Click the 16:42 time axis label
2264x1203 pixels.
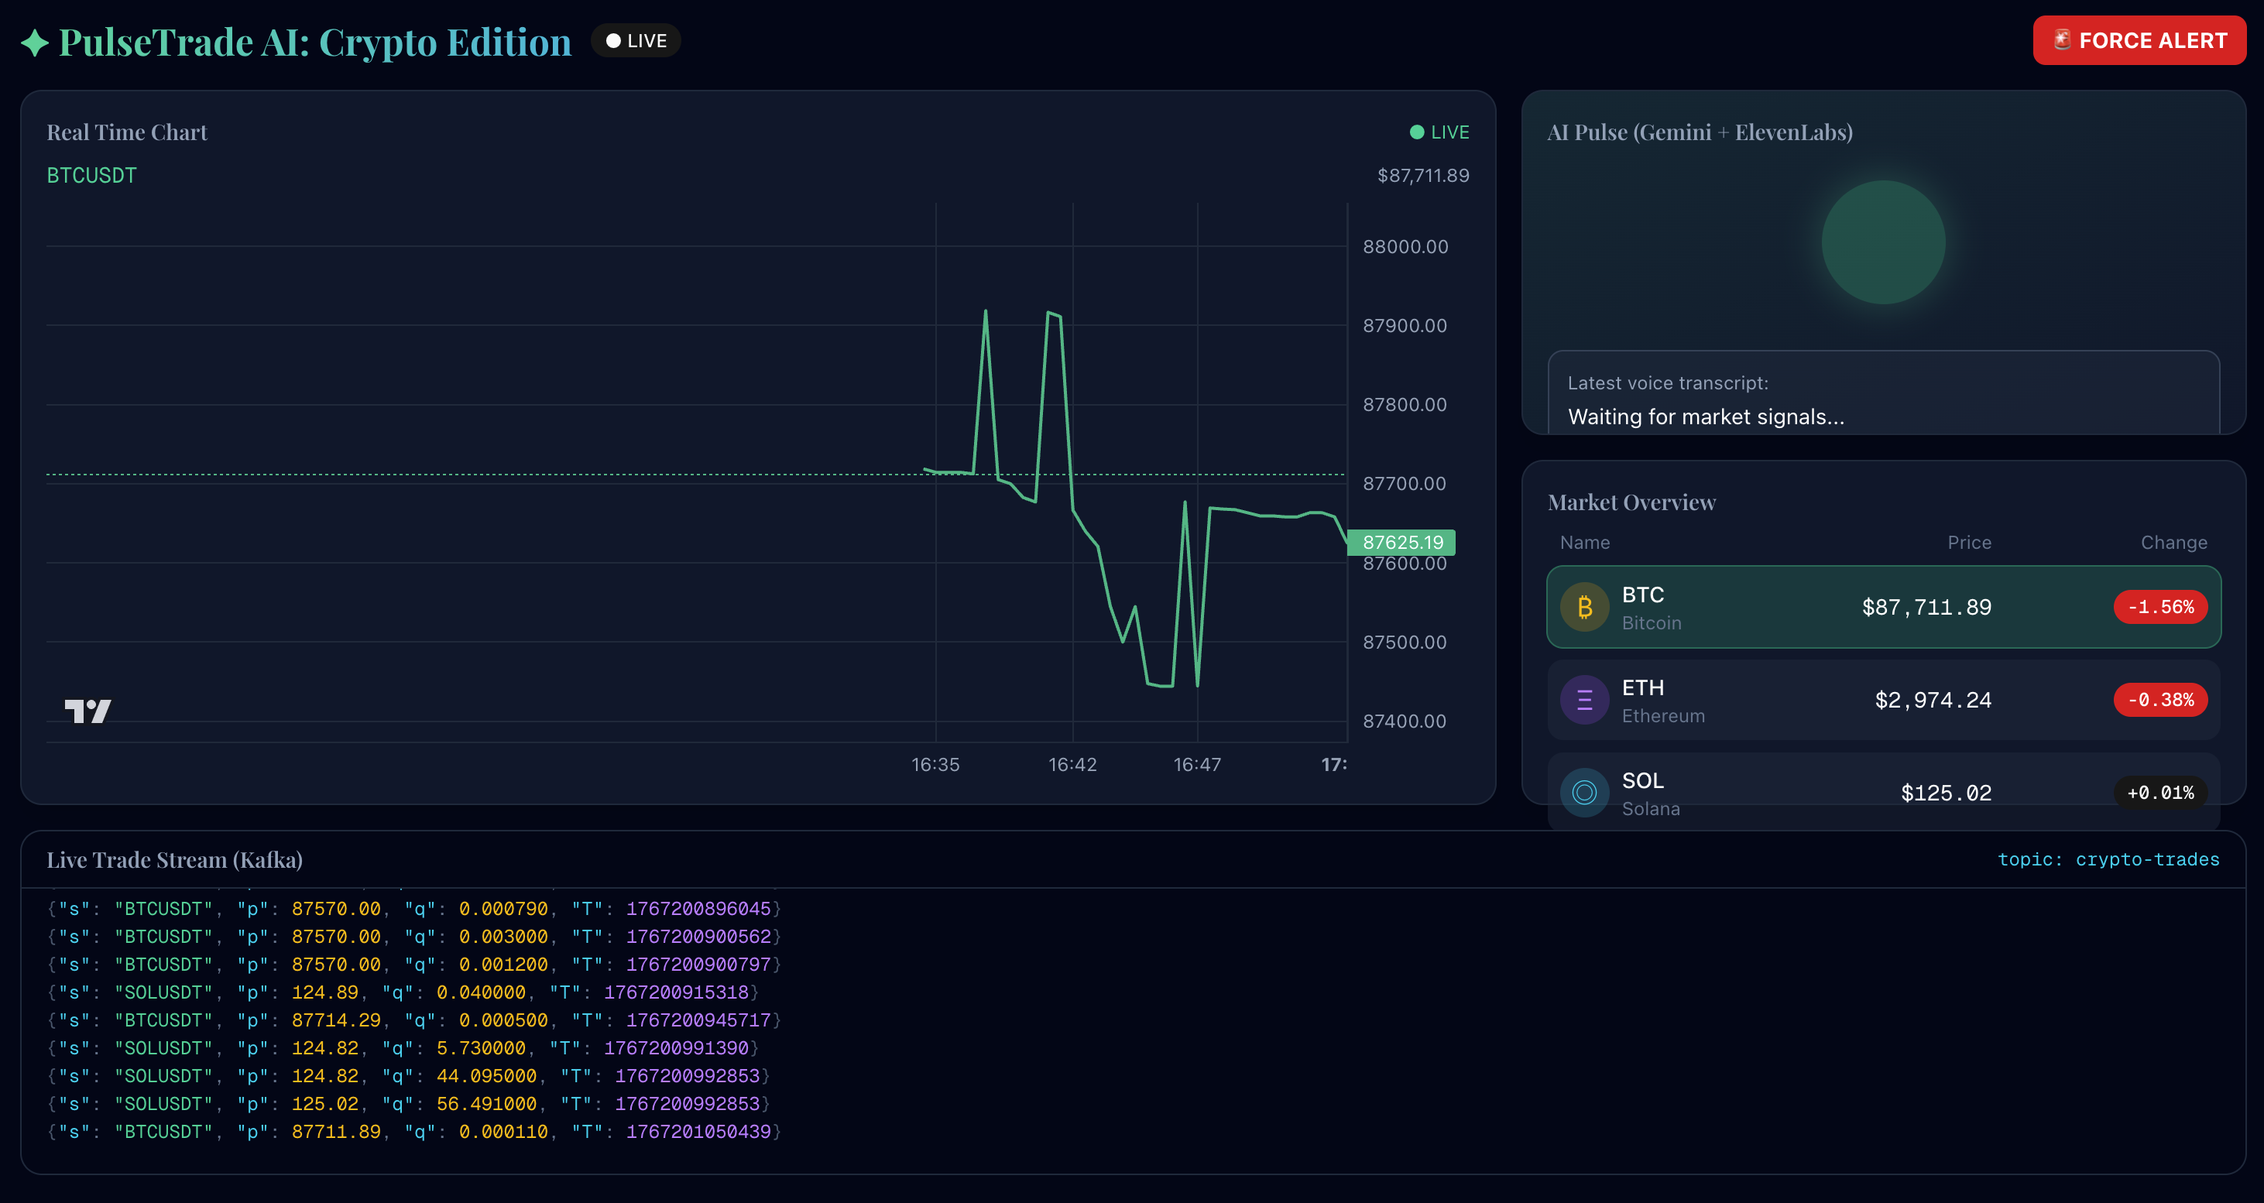tap(1072, 765)
